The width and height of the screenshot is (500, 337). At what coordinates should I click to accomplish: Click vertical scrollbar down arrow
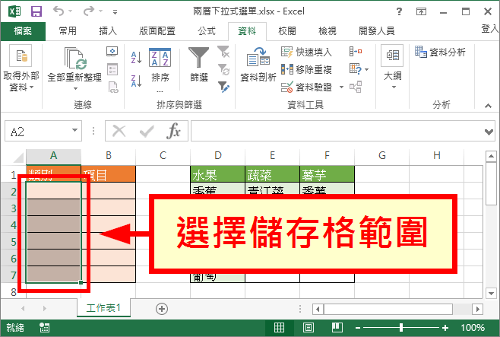coord(491,293)
